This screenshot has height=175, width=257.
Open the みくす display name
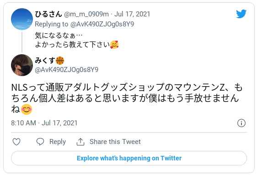[x=45, y=61]
